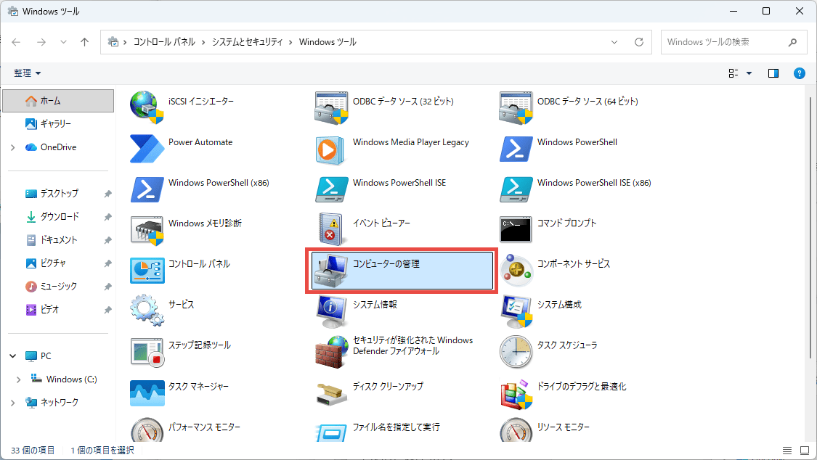Screen dimensions: 817x460
Task: Switch to details view in status bar
Action: click(787, 451)
